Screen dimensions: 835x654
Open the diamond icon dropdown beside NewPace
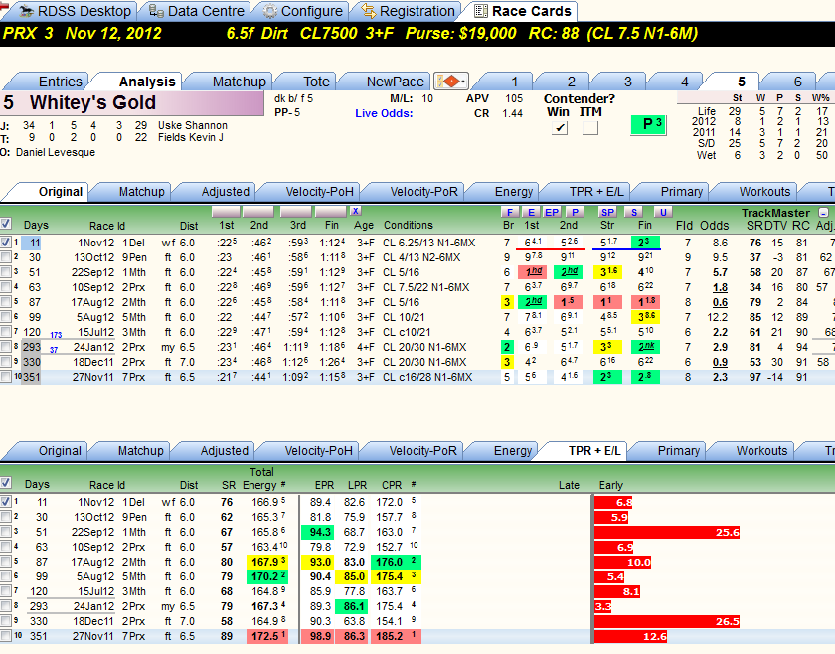[451, 82]
